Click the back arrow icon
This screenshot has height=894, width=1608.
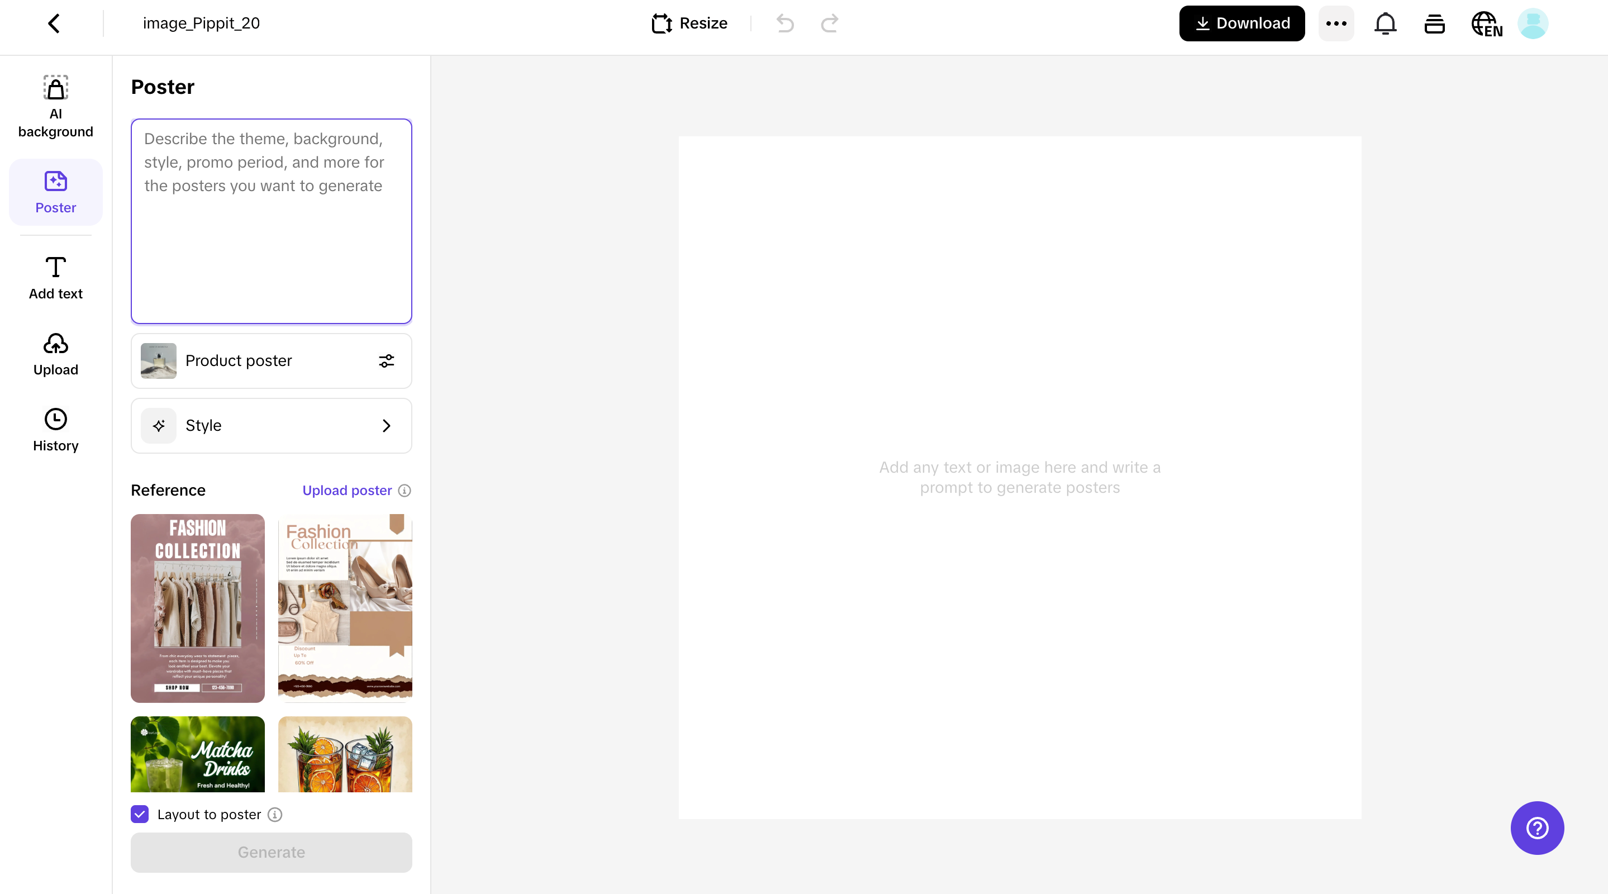click(x=54, y=23)
